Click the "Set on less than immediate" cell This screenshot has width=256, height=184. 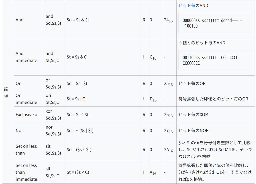point(26,172)
